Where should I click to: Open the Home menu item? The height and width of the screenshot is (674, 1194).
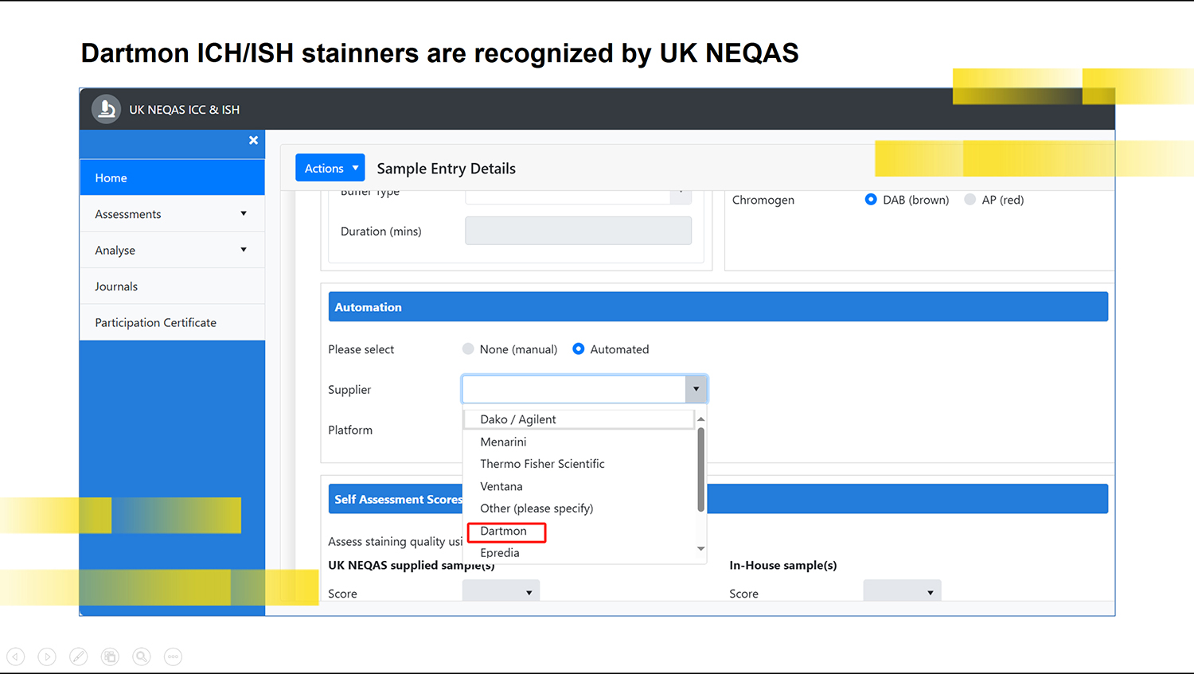click(172, 177)
